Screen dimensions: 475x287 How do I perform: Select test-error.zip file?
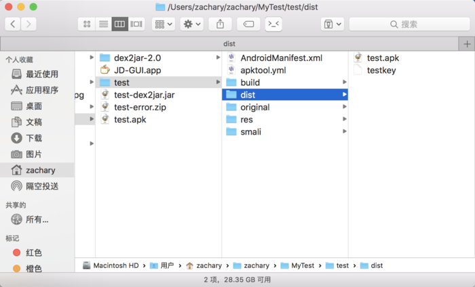[x=158, y=107]
